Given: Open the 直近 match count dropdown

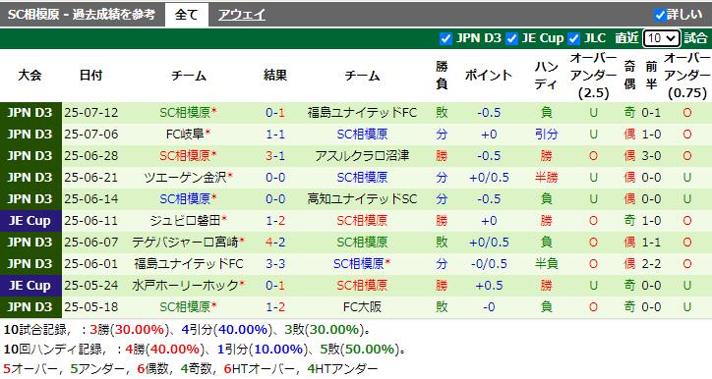Looking at the screenshot, I should 662,38.
